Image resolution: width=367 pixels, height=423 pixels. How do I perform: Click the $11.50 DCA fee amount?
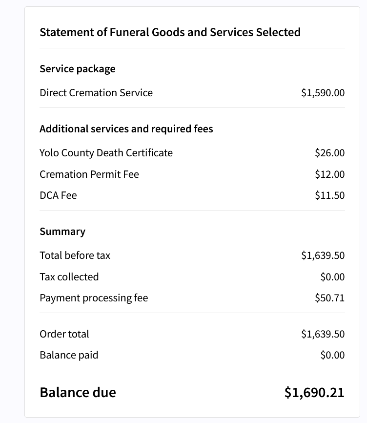[329, 195]
